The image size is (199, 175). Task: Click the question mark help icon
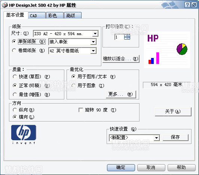tap(187, 5)
